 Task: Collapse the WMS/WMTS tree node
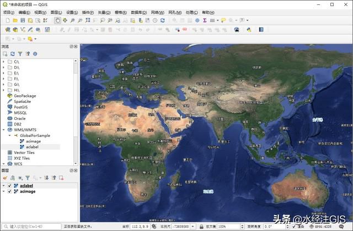4,130
